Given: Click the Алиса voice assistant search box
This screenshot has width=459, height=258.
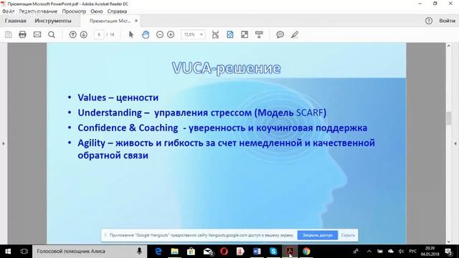Looking at the screenshot, I should pyautogui.click(x=89, y=252).
